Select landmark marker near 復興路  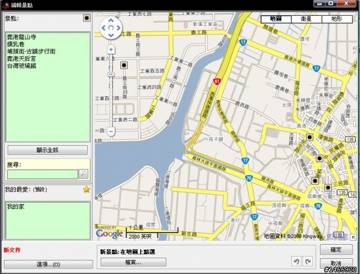tap(310, 137)
